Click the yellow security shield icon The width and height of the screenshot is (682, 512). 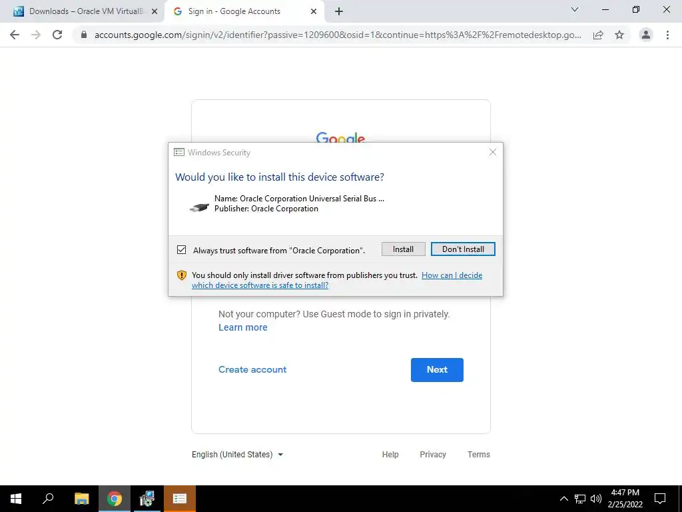[x=181, y=275]
